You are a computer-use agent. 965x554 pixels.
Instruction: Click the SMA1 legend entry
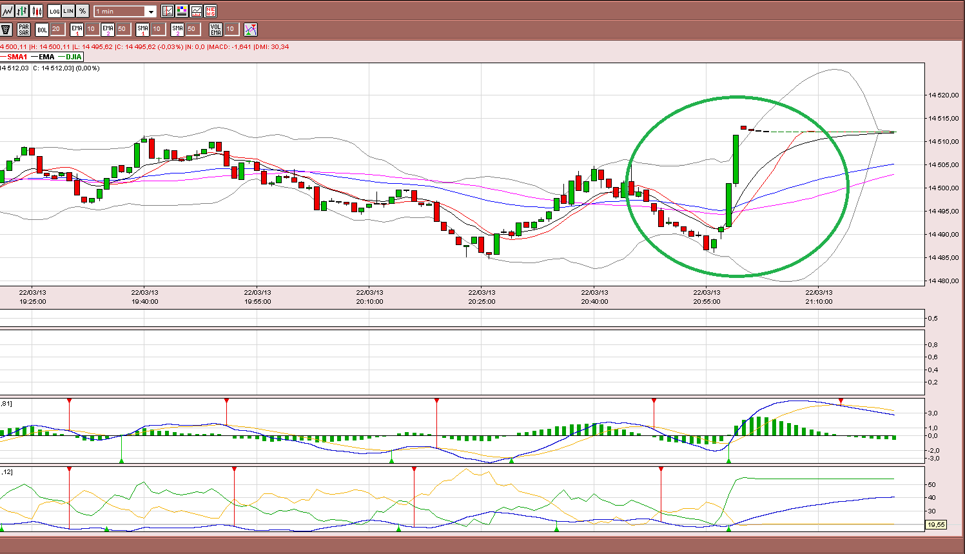[14, 57]
